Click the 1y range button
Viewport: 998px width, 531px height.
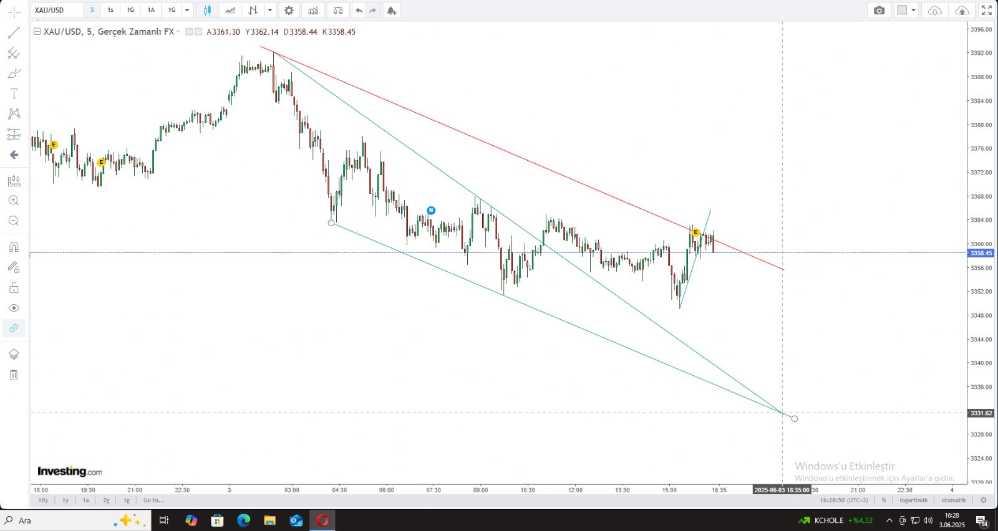65,500
